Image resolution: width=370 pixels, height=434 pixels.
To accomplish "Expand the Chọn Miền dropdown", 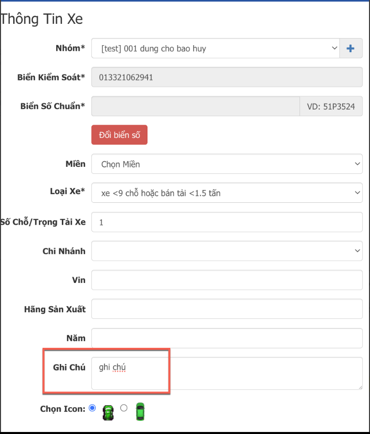I will click(x=227, y=164).
